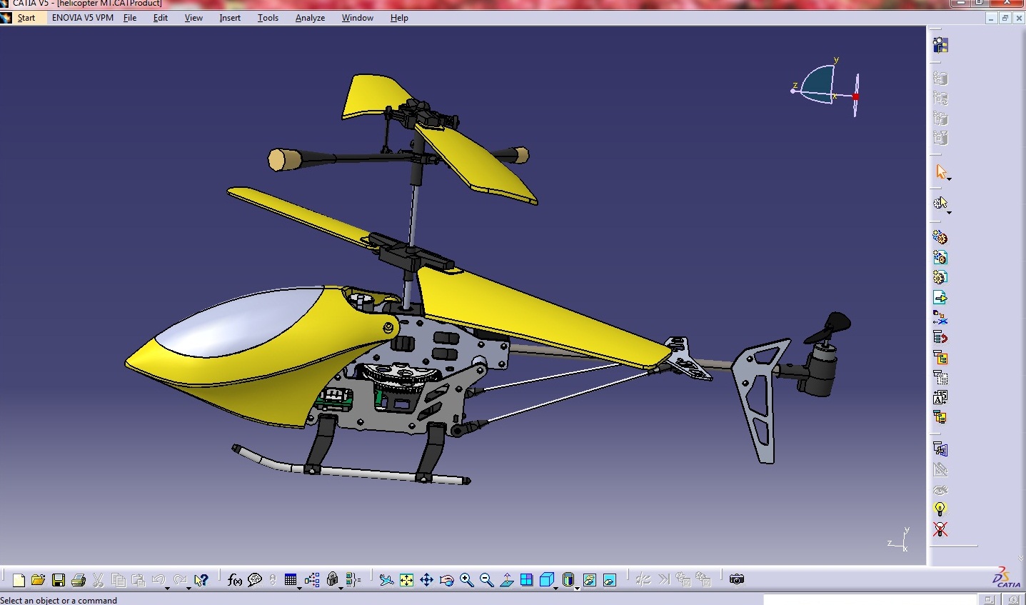
Task: Expand the Select arrow tool dropdown
Action: point(949,179)
